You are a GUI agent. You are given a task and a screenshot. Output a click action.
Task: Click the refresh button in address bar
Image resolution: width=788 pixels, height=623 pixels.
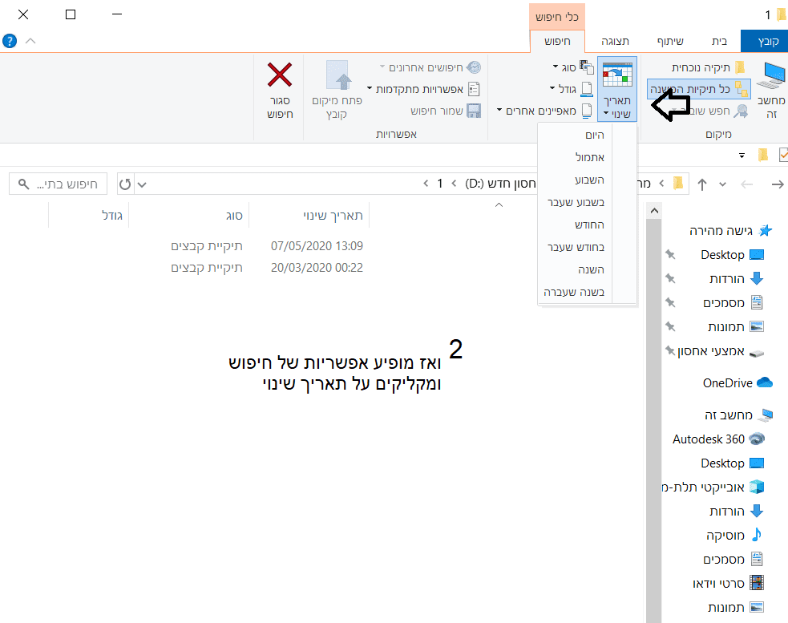click(x=125, y=184)
